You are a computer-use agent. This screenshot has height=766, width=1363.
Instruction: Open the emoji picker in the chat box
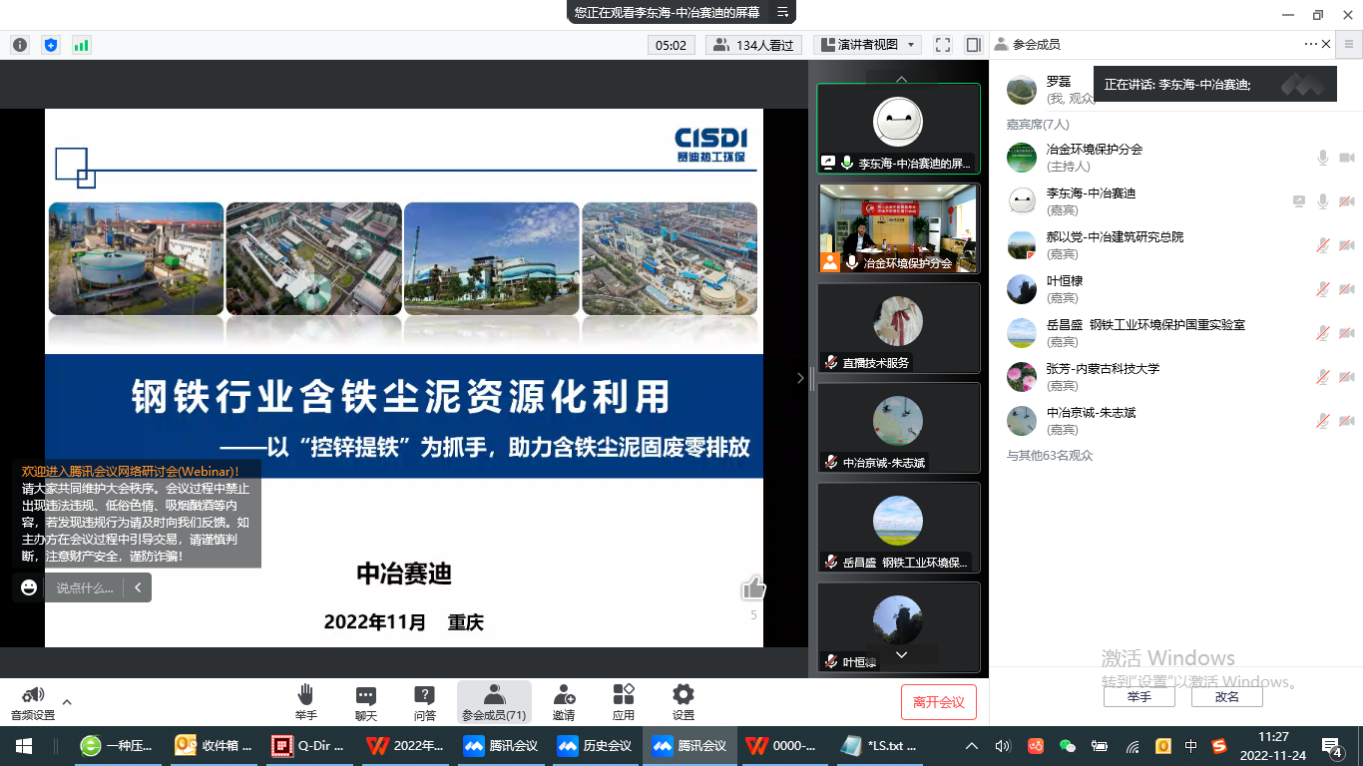29,587
